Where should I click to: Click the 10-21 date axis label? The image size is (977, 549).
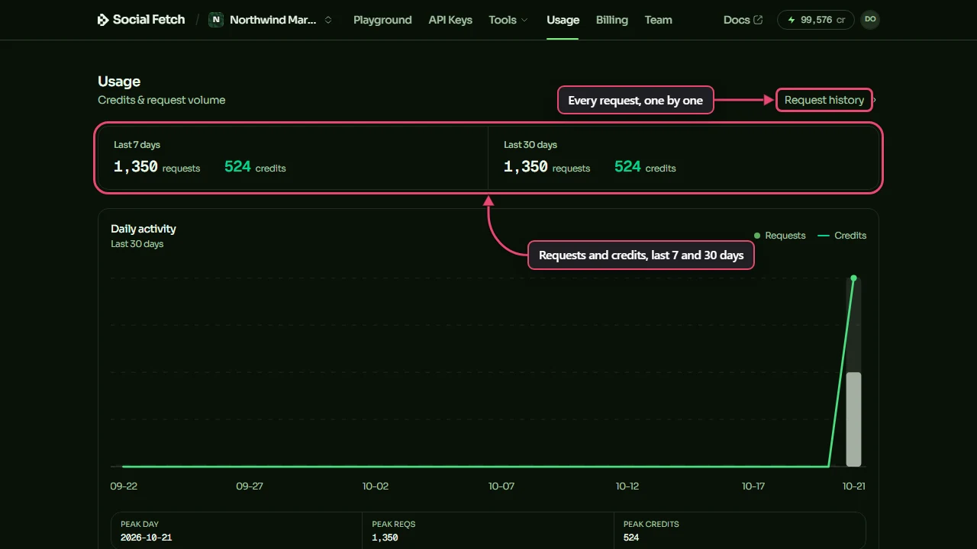coord(853,486)
